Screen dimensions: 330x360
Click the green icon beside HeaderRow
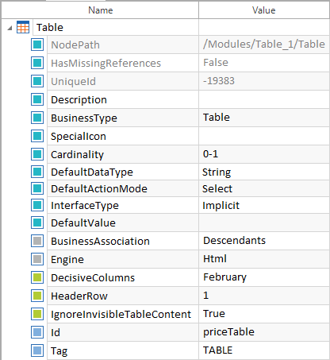tap(37, 296)
